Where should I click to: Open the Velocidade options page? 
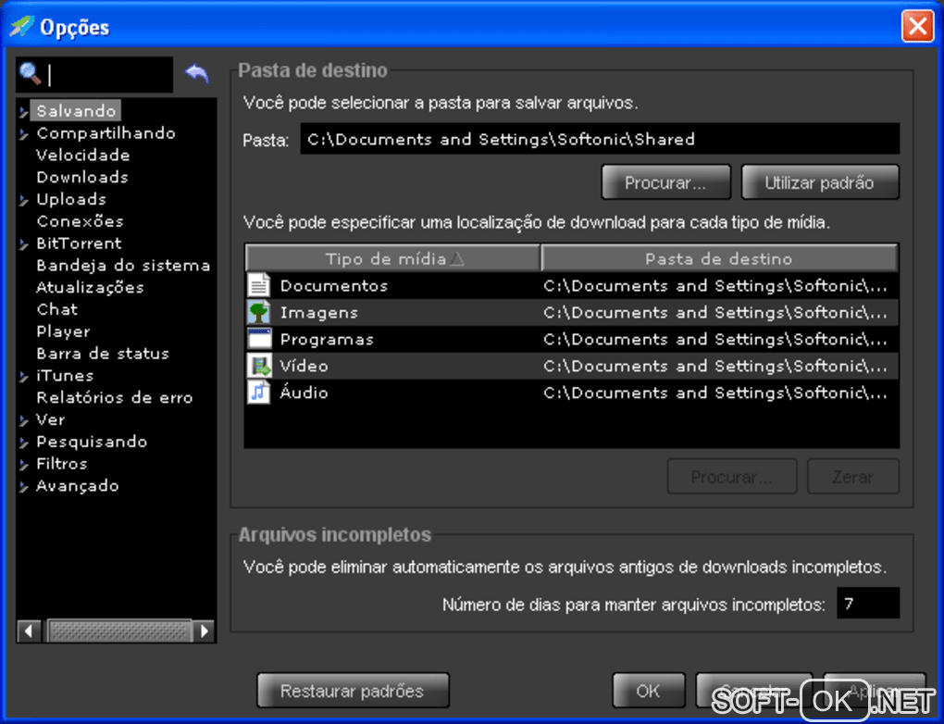pyautogui.click(x=83, y=155)
